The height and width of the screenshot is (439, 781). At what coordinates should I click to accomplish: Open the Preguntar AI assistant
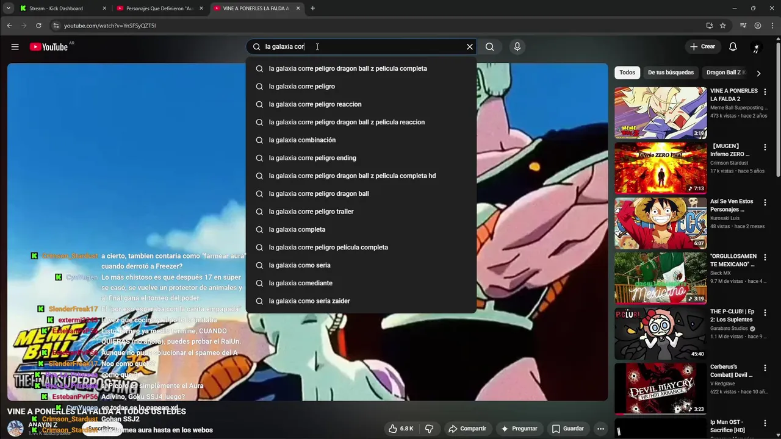tap(519, 429)
